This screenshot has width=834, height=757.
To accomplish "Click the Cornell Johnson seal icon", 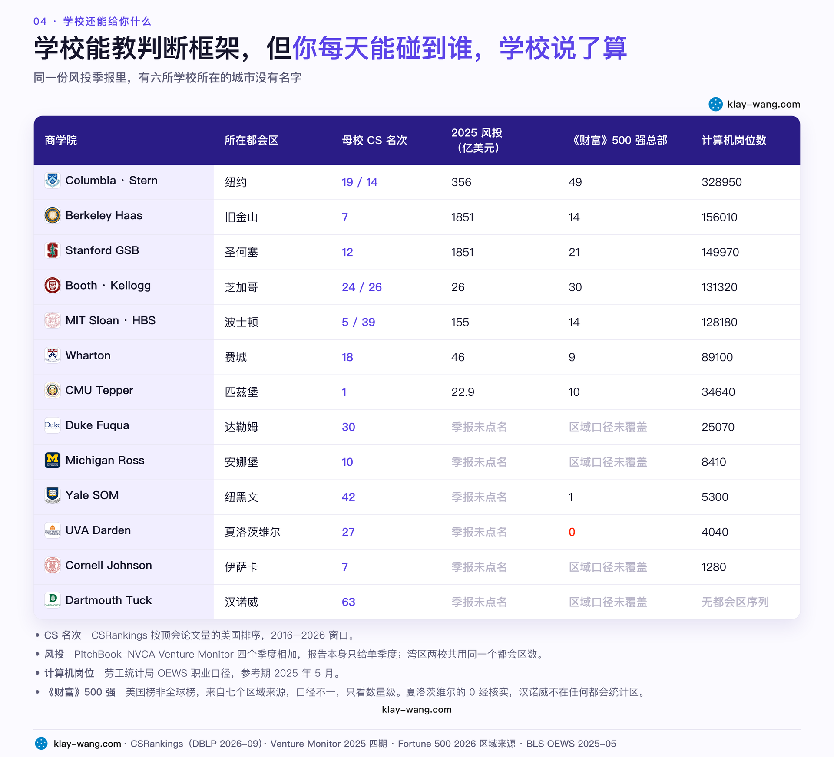I will (53, 565).
